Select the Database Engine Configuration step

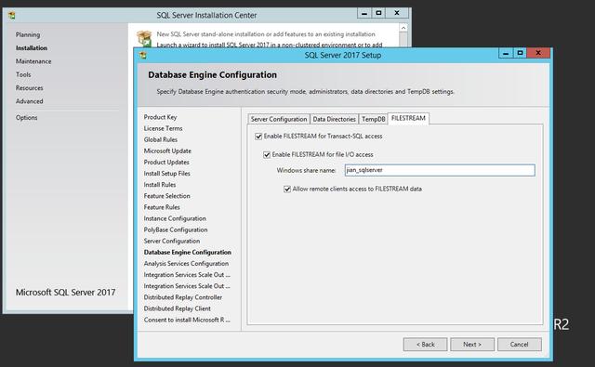tap(188, 252)
